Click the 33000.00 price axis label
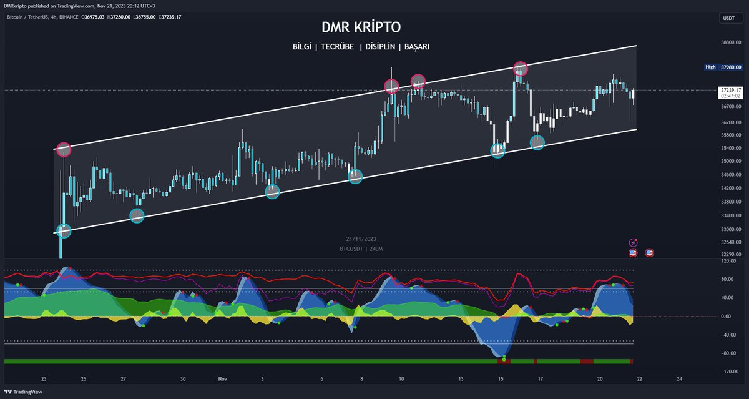Screen dimensions: 749x399 point(732,229)
